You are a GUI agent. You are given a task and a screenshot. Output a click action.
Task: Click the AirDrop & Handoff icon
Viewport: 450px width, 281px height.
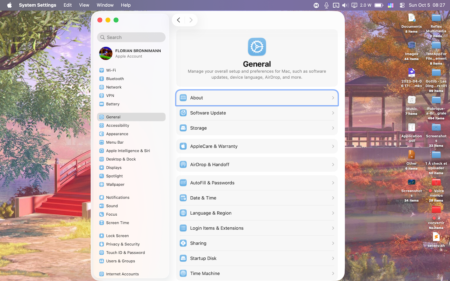[x=183, y=164]
